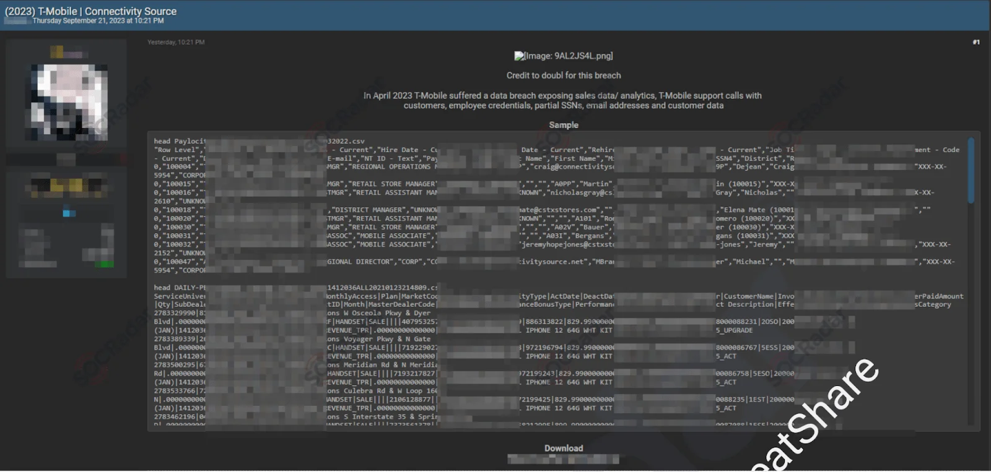Click the "Sample" heading above the code box
991x472 pixels.
pyautogui.click(x=564, y=125)
